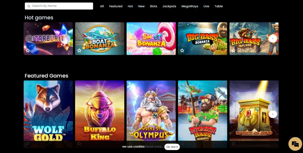
Task: Select the Jackpots category tab
Action: click(x=169, y=6)
